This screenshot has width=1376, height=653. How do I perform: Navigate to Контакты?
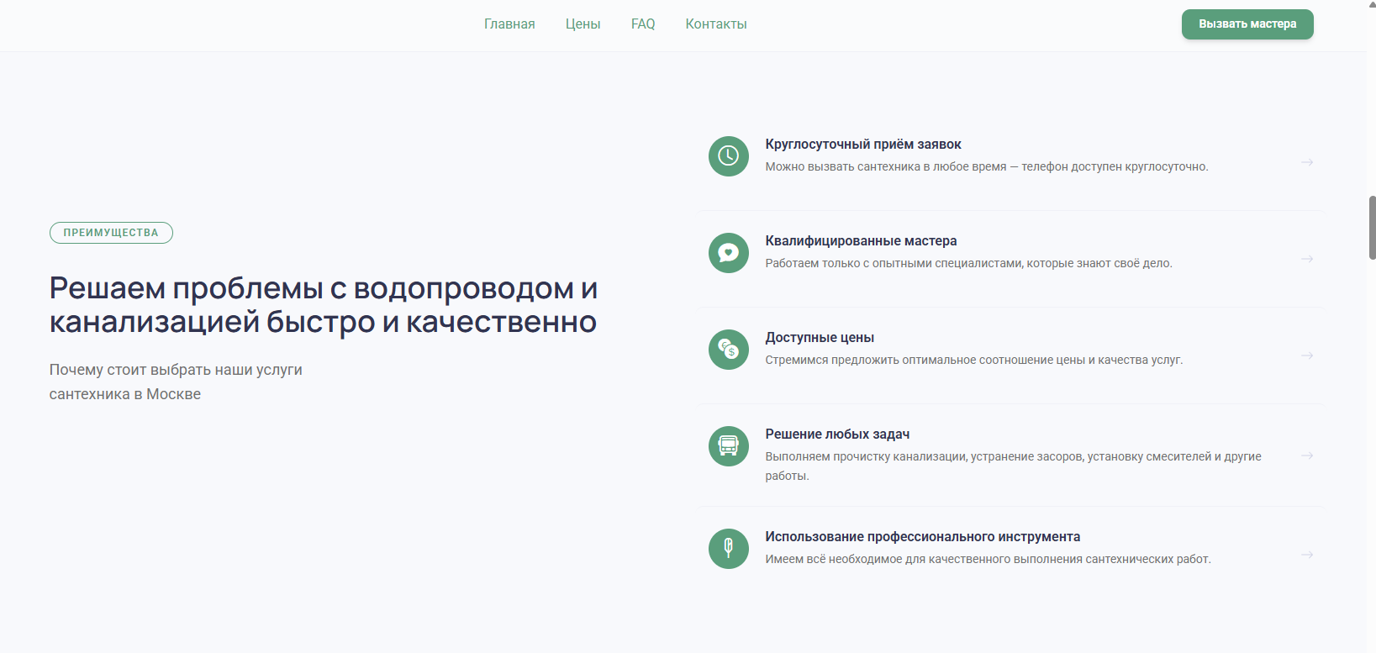(x=716, y=24)
